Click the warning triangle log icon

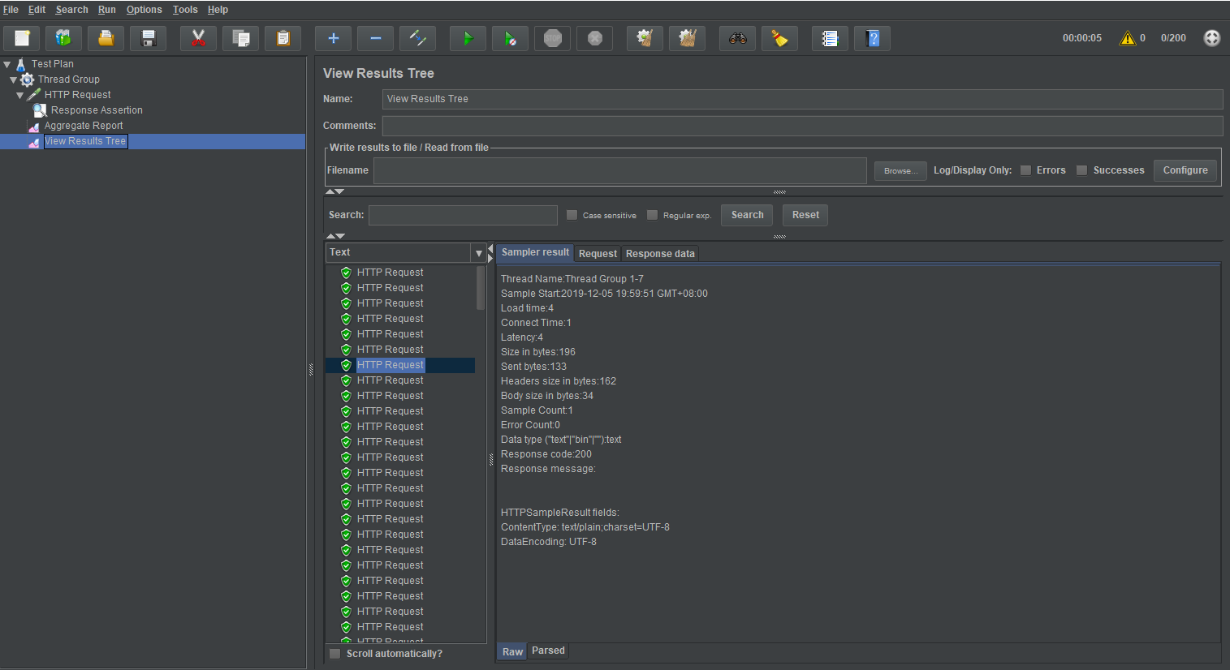tap(1128, 38)
